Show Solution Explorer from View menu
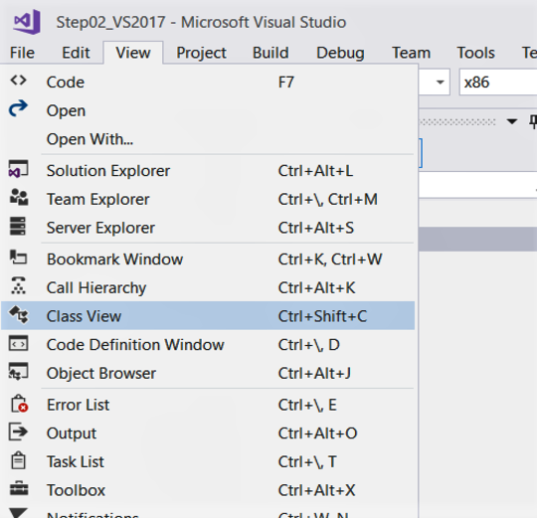 point(208,170)
